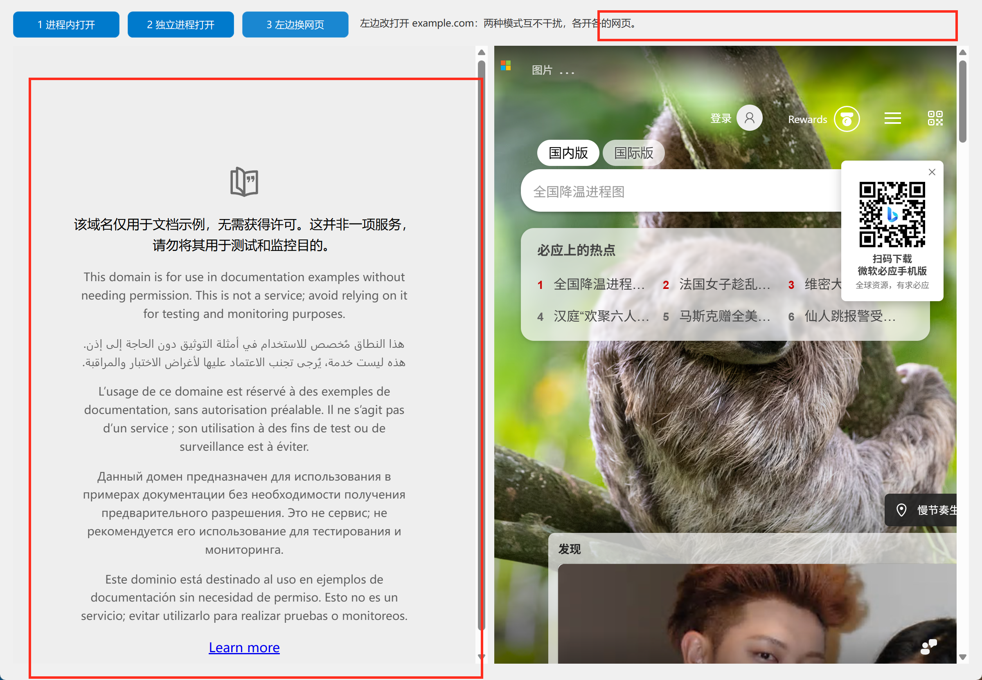Click the 发现 section news thumbnail

(757, 613)
